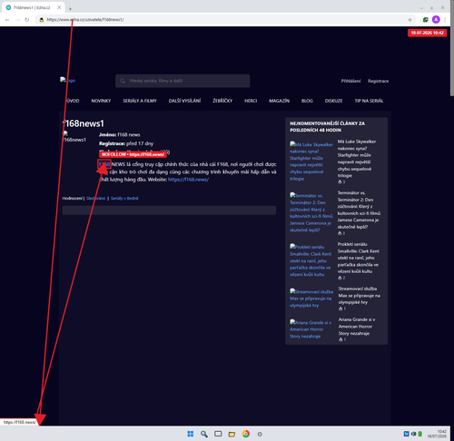Click the volume icon in system tray
This screenshot has height=441, width=454.
point(413,434)
